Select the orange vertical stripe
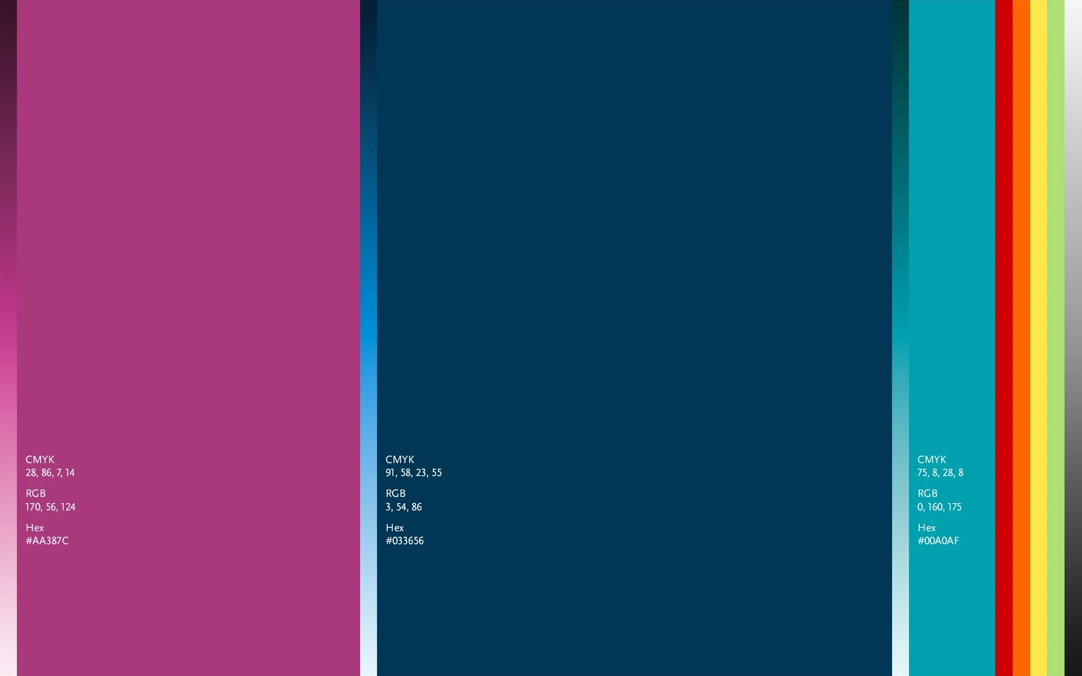The height and width of the screenshot is (676, 1082). point(1021,338)
